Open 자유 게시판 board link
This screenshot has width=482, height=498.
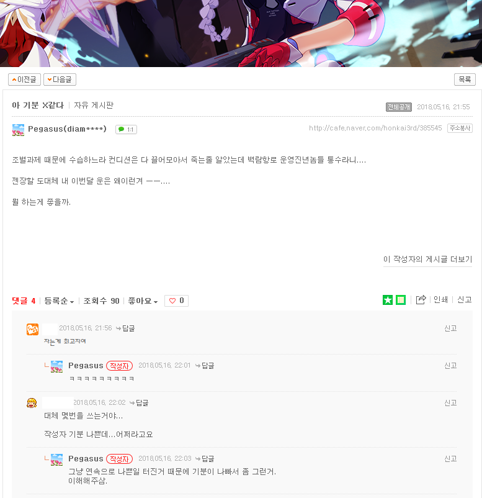pos(94,105)
